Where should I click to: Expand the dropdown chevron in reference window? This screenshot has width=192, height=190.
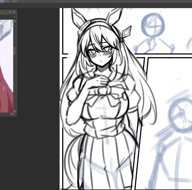(15, 17)
